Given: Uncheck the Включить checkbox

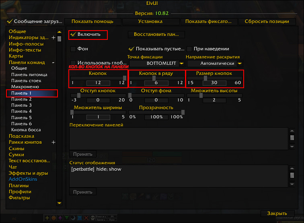Looking at the screenshot, I should point(73,34).
